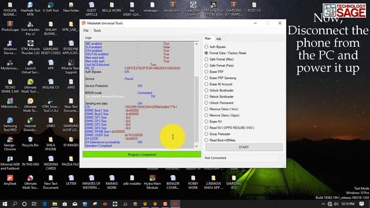The height and width of the screenshot is (208, 370).
Task: Open the Tools menu
Action: tap(97, 31)
